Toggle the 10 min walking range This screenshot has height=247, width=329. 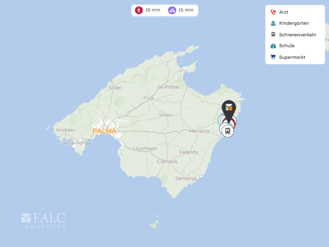click(x=148, y=10)
